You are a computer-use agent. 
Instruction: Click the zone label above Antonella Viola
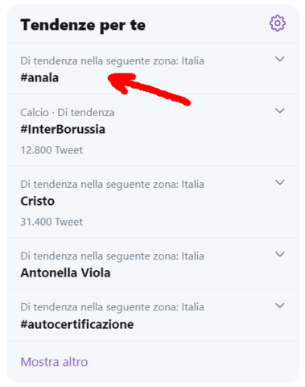click(112, 256)
